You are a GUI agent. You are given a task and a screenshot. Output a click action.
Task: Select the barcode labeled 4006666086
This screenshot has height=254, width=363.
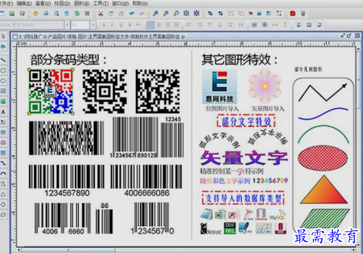point(146,180)
